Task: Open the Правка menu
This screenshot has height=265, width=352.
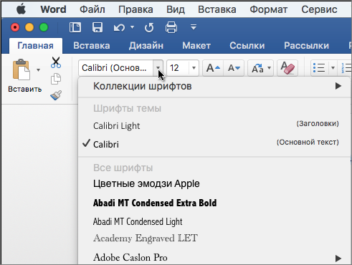Action: coord(135,9)
